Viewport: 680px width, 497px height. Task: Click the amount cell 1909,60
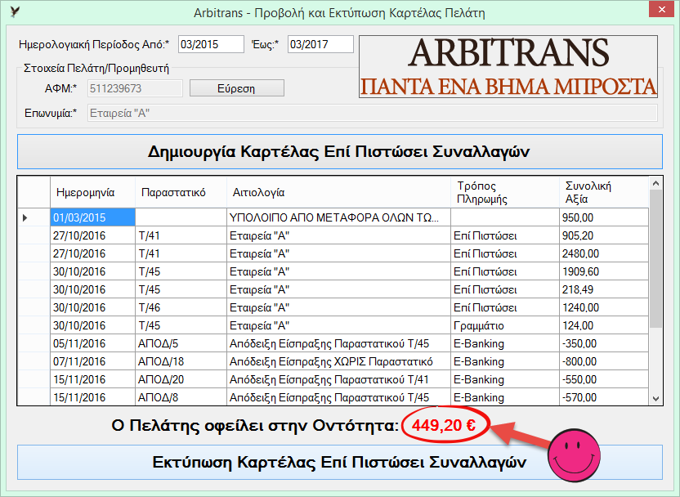(x=604, y=272)
